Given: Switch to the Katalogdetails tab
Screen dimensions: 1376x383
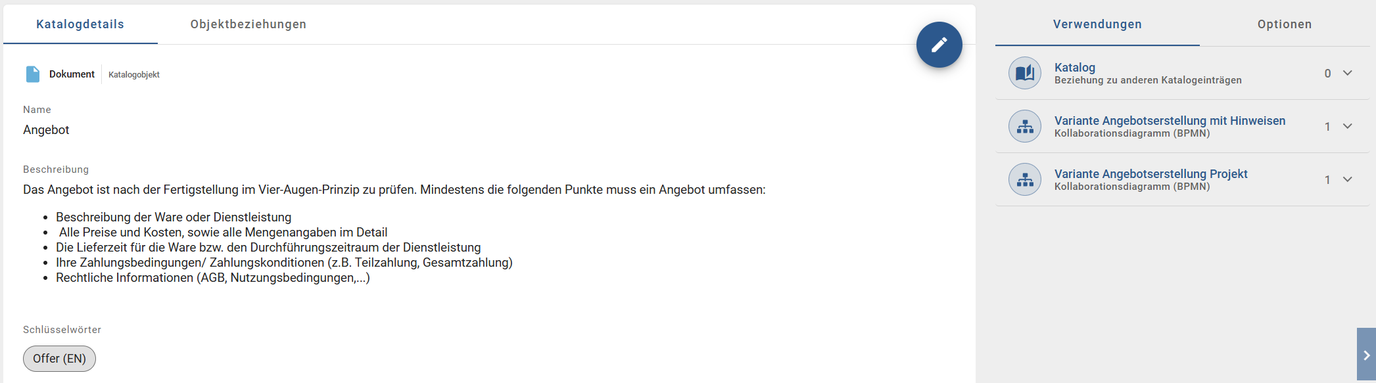Looking at the screenshot, I should pyautogui.click(x=81, y=24).
